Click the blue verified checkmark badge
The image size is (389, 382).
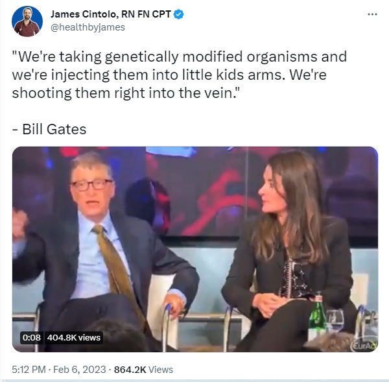[x=179, y=14]
